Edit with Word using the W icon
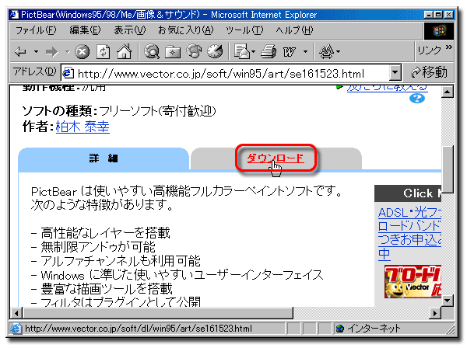Viewport: 467px width, 348px height. [290, 52]
